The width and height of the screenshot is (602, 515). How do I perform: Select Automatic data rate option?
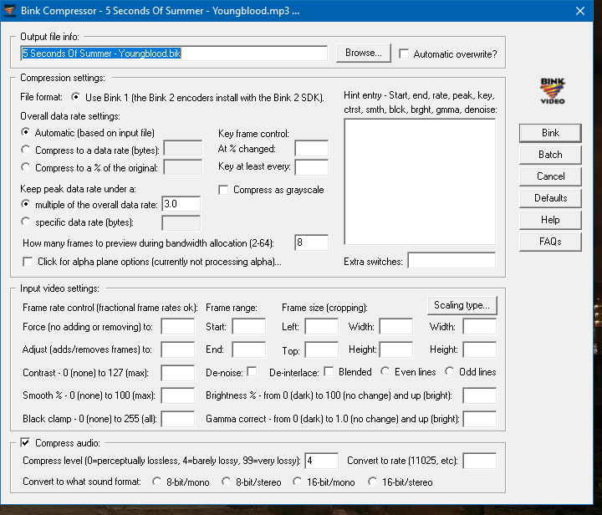click(26, 132)
